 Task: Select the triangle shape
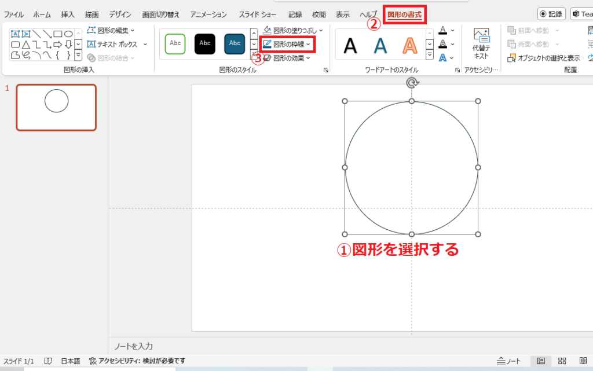pos(25,45)
